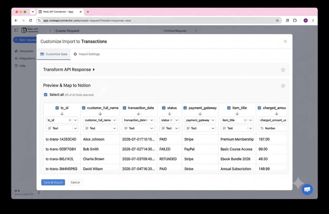Click the Untitled Request title

(x=175, y=31)
